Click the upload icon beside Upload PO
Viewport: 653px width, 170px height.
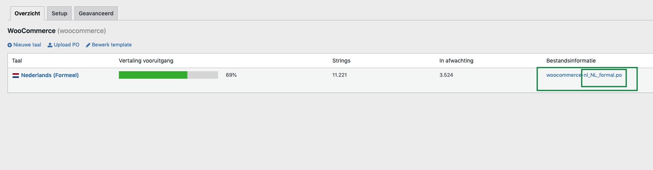50,45
